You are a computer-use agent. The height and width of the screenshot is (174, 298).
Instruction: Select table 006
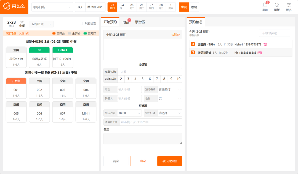[x=39, y=112]
